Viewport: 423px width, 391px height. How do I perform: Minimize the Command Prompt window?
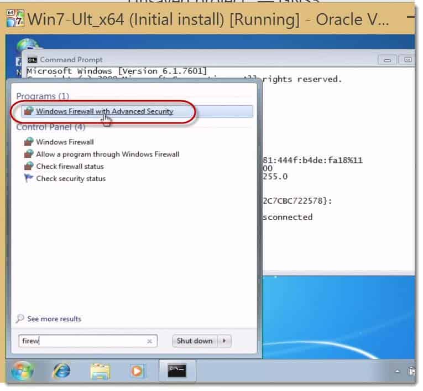tap(388, 60)
